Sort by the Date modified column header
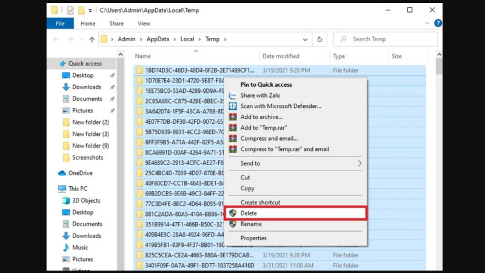The width and height of the screenshot is (485, 273). [280, 56]
